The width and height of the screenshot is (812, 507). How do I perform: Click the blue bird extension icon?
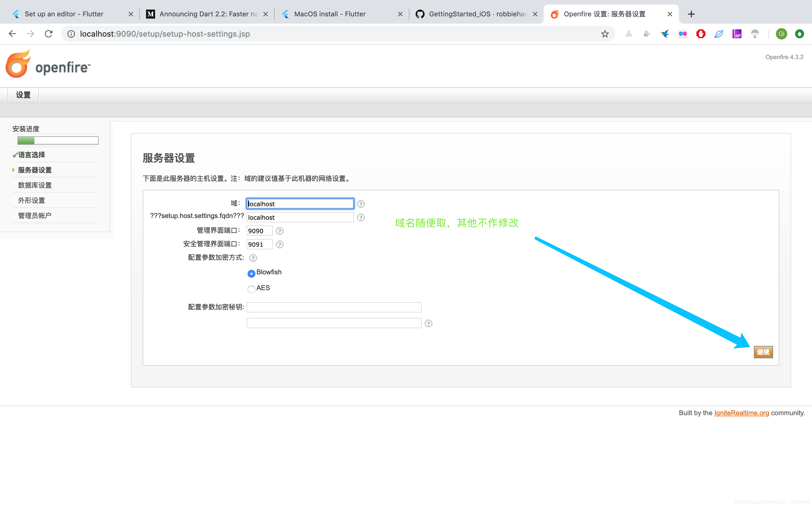665,34
